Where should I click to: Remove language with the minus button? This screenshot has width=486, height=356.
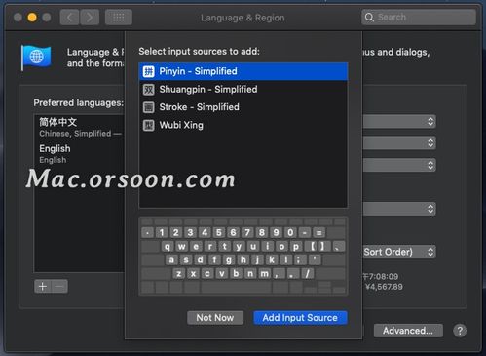pyautogui.click(x=59, y=287)
